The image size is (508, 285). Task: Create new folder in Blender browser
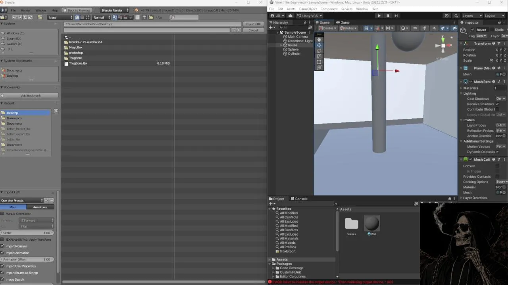point(40,17)
